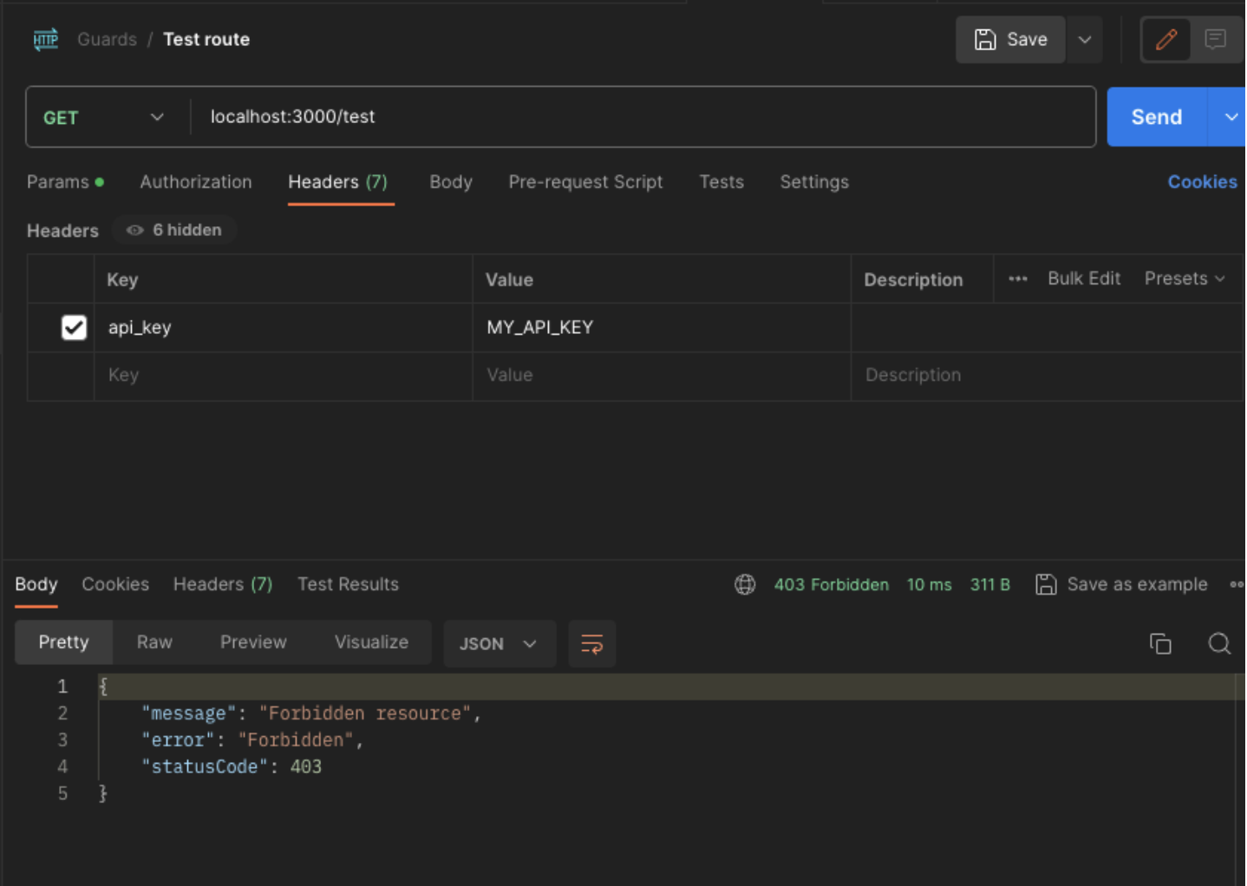Open Cookies via the link

pyautogui.click(x=1202, y=181)
